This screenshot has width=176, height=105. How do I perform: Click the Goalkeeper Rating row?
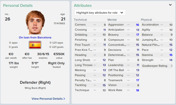[x=157, y=66]
